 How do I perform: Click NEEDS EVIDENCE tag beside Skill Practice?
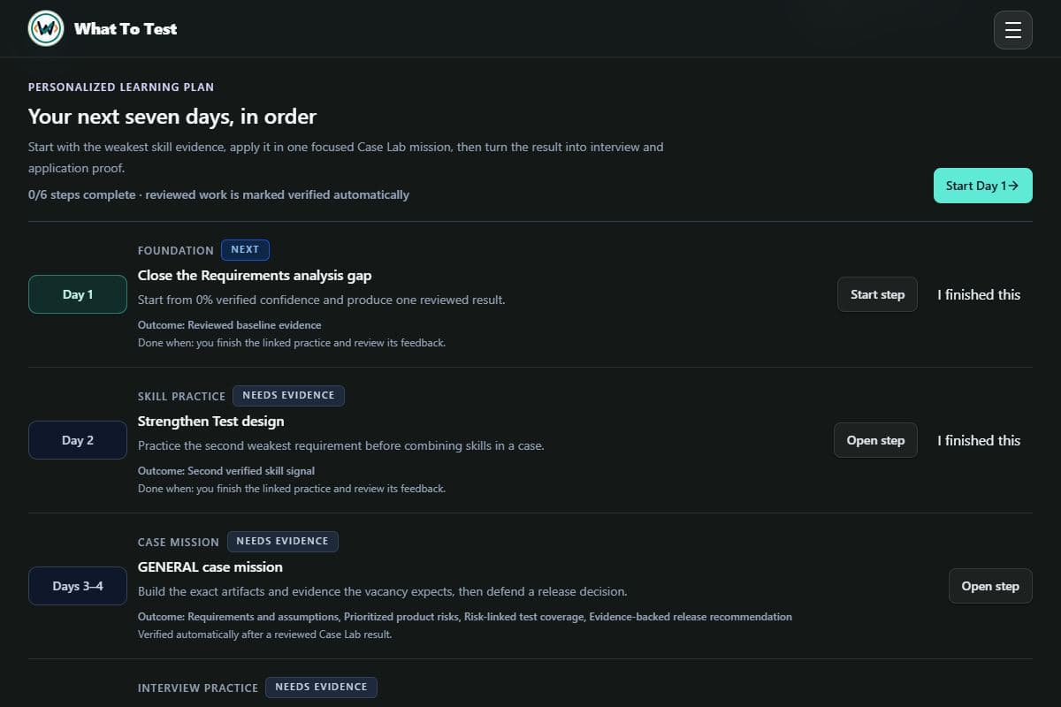click(288, 395)
